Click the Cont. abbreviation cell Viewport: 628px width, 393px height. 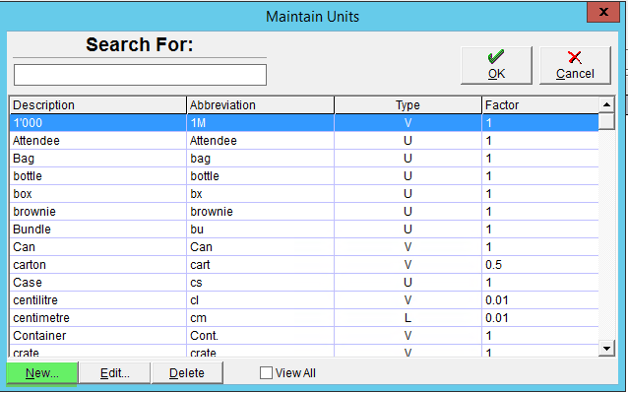[x=260, y=335]
